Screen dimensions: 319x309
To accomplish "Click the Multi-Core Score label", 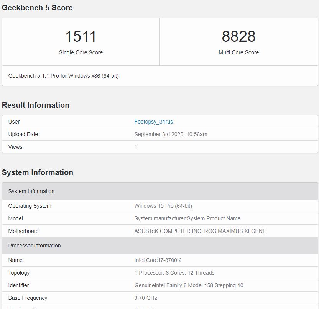I will (x=238, y=52).
